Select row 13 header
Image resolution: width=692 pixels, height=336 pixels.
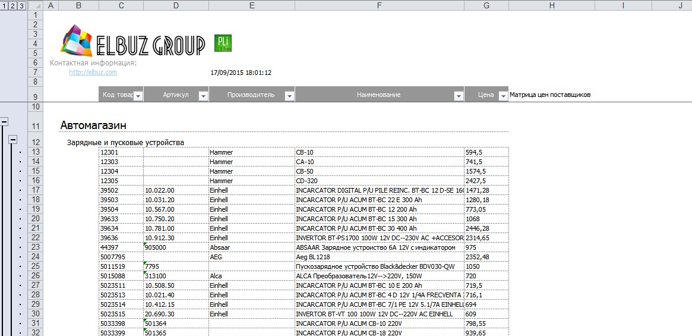pyautogui.click(x=36, y=152)
